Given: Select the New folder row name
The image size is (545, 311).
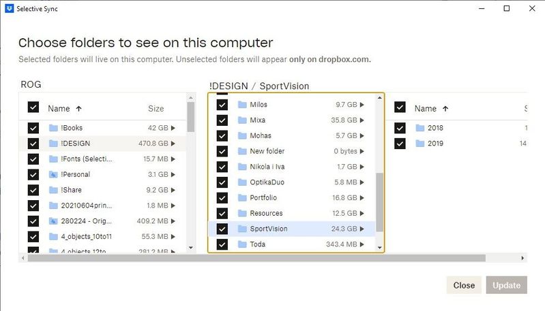Looking at the screenshot, I should pos(267,151).
